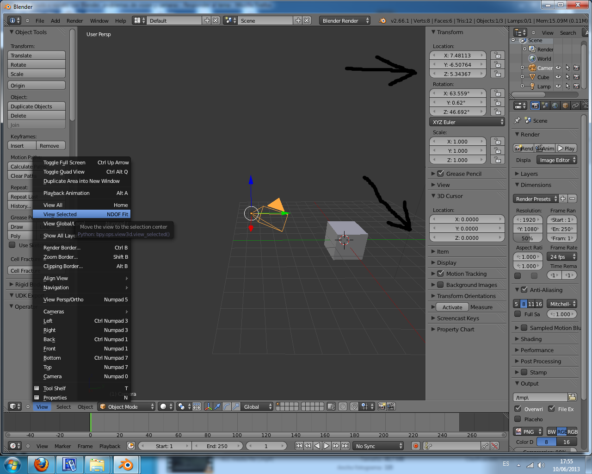Click the OpenGL render image camera icon
Viewport: 592px width, 474px height.
[x=382, y=406]
